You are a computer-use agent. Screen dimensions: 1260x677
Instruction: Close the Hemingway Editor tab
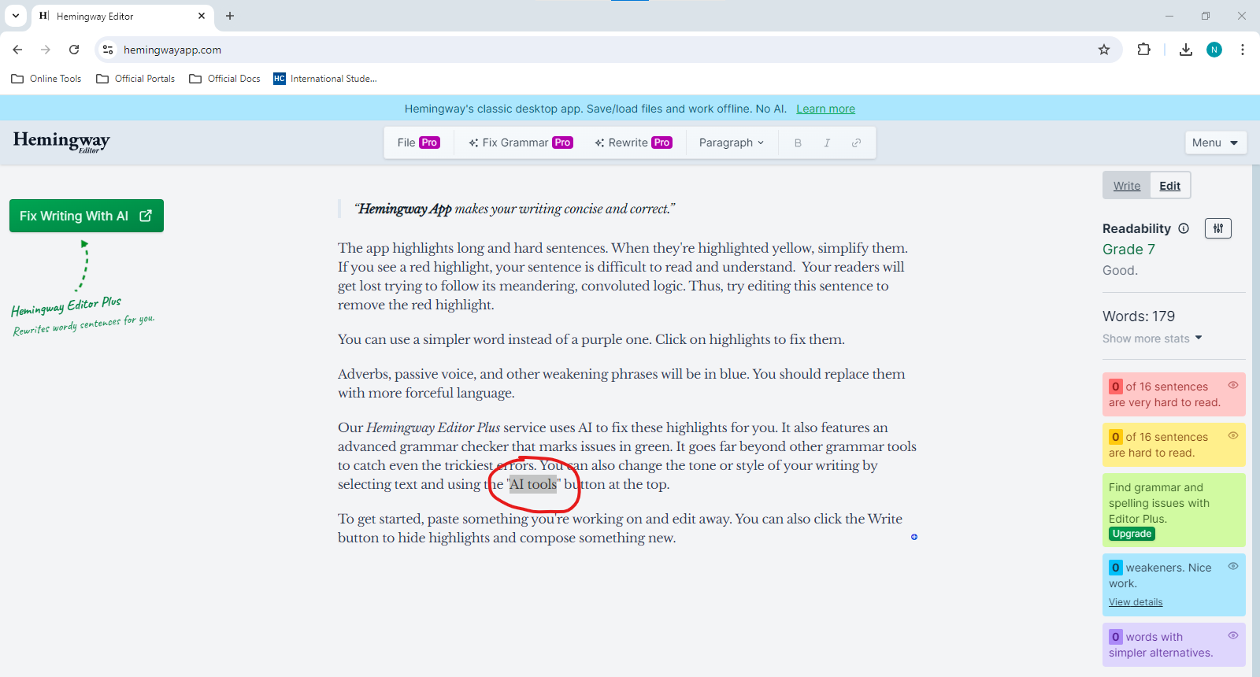pos(202,16)
